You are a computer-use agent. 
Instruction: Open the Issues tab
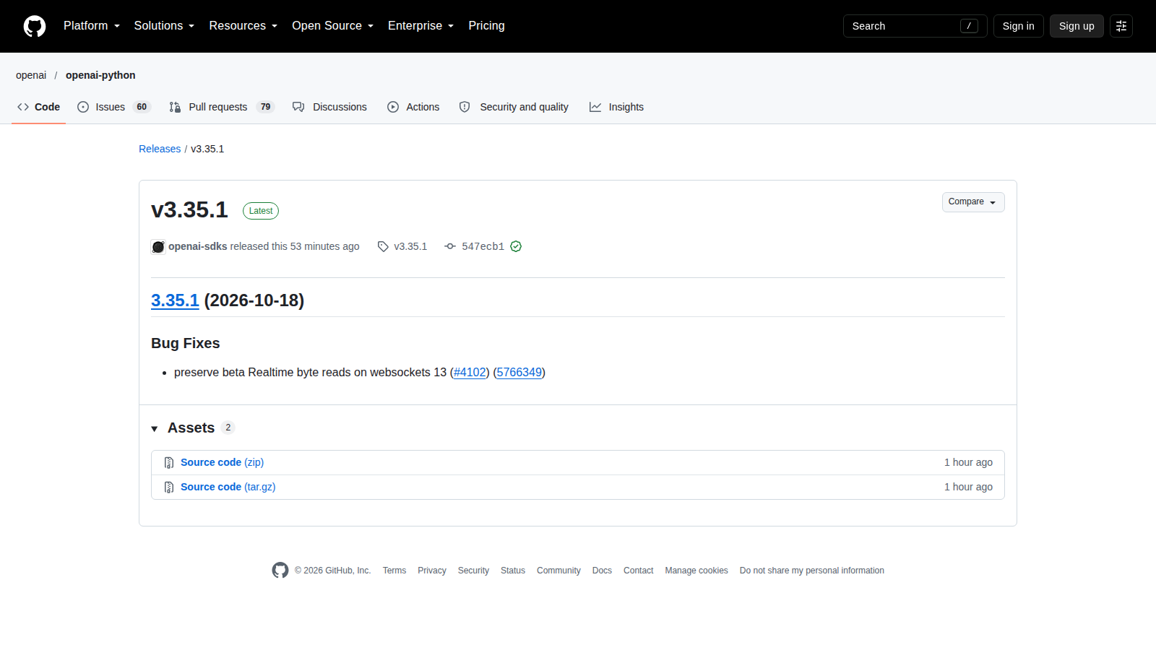pyautogui.click(x=113, y=107)
